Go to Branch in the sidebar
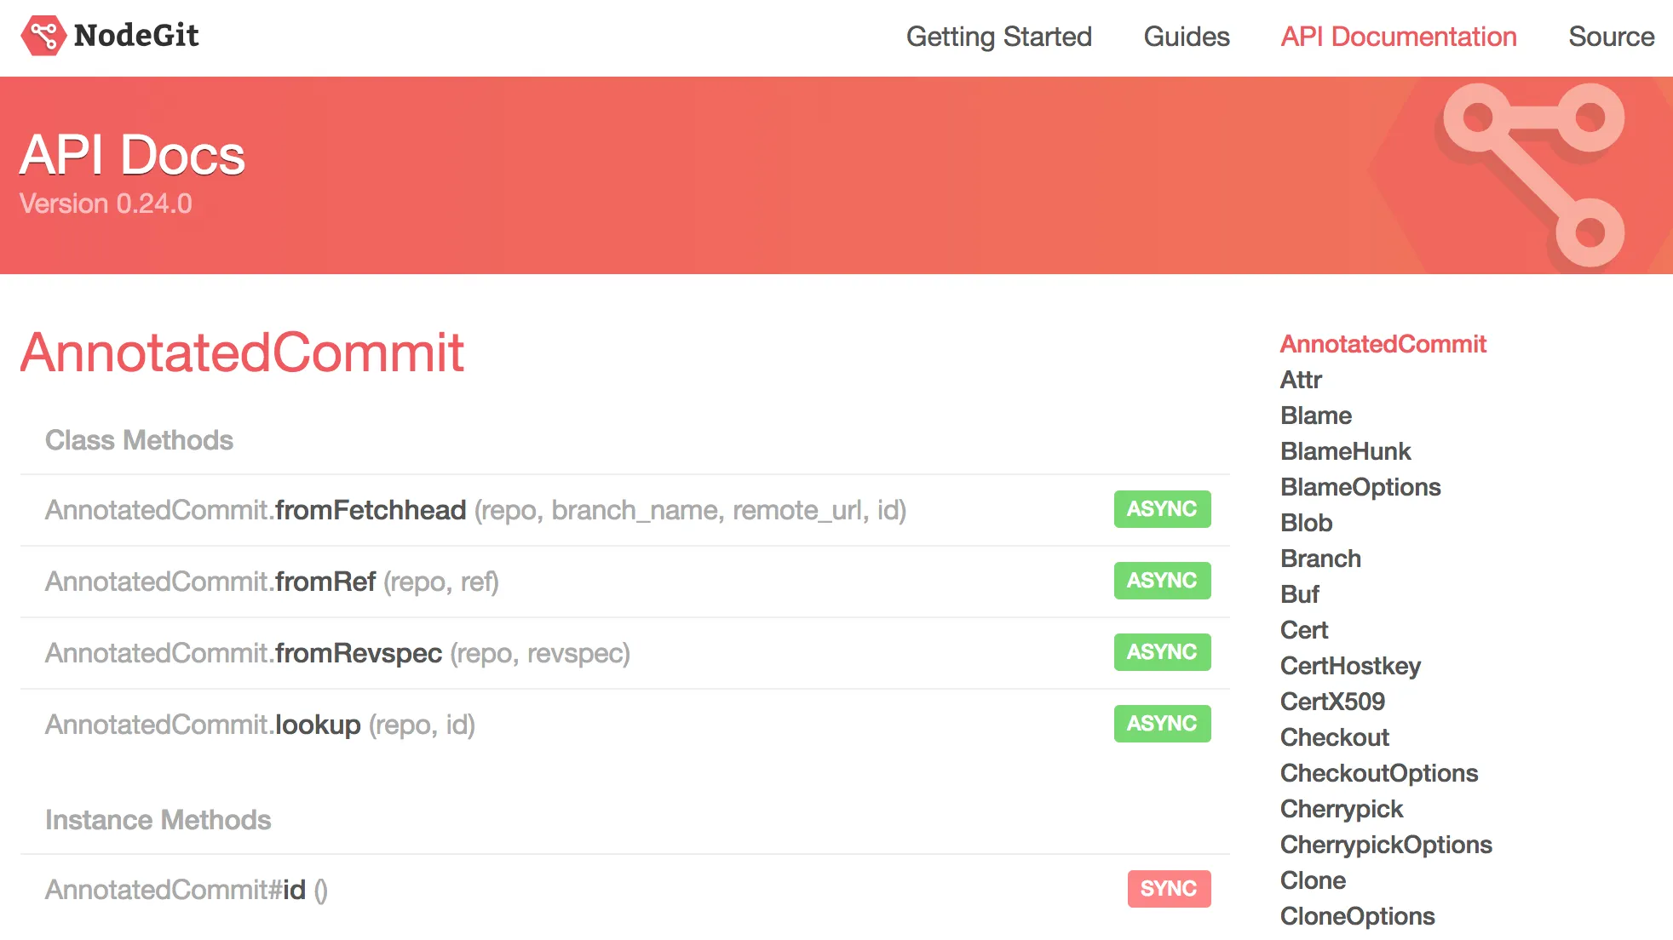The image size is (1673, 940). (1321, 559)
